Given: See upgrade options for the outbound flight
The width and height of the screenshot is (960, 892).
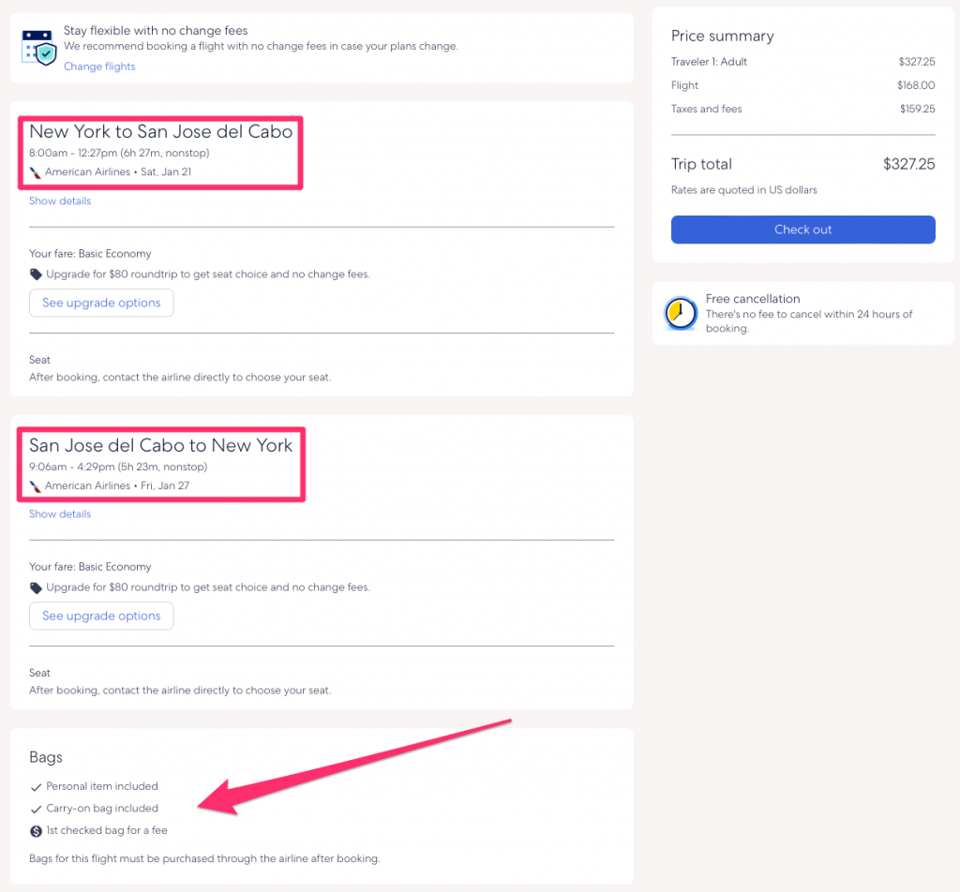Looking at the screenshot, I should point(101,303).
